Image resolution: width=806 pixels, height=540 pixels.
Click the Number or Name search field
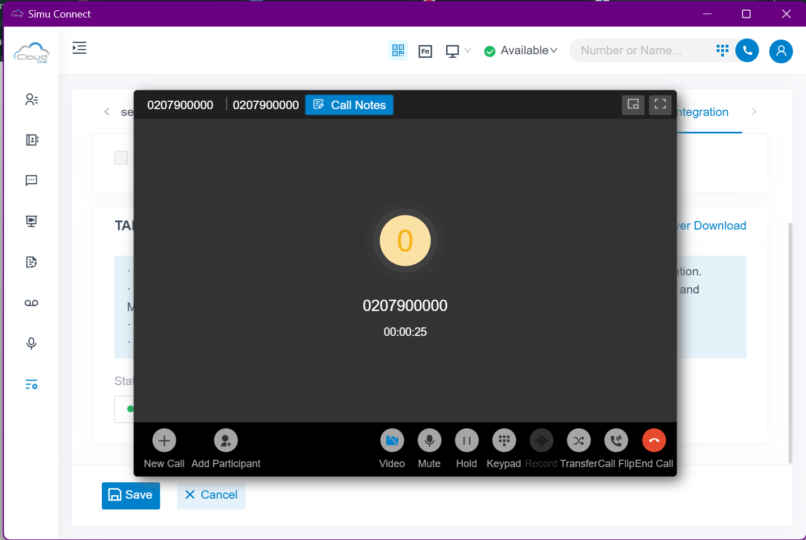639,50
